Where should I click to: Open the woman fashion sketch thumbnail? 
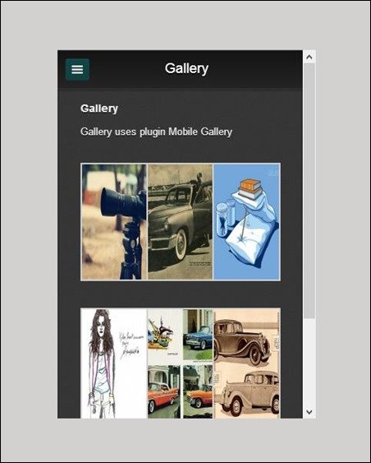pyautogui.click(x=114, y=363)
